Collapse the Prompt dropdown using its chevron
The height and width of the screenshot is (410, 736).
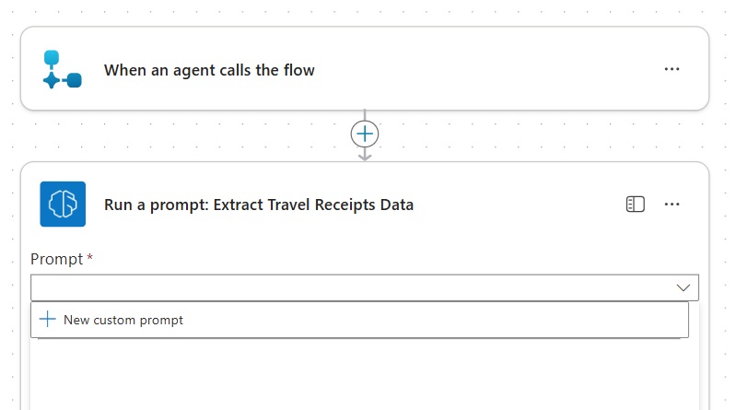[x=683, y=287]
